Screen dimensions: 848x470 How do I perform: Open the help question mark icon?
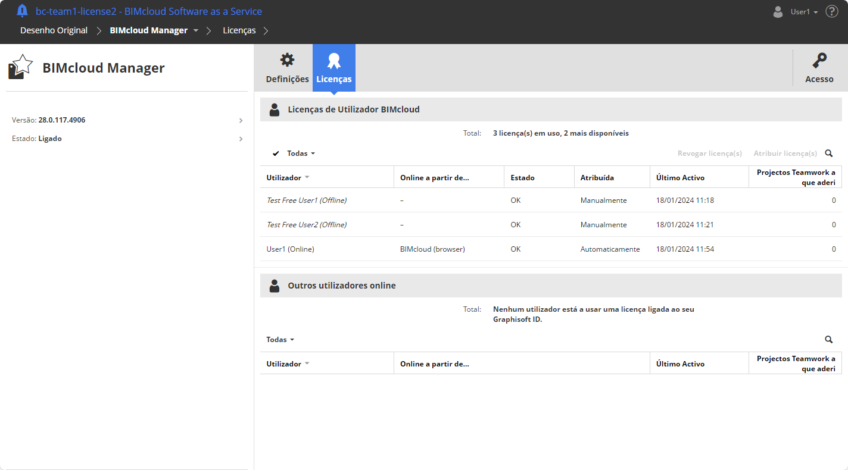pyautogui.click(x=832, y=11)
